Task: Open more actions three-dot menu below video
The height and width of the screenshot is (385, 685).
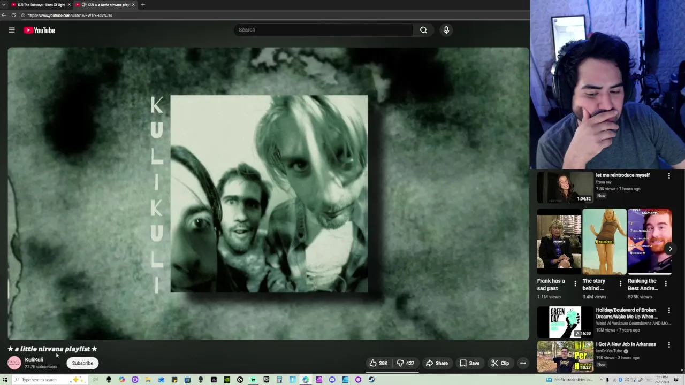Action: pos(523,363)
